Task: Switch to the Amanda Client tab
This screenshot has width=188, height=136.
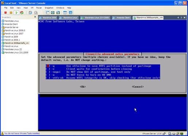Action: (x=122, y=18)
